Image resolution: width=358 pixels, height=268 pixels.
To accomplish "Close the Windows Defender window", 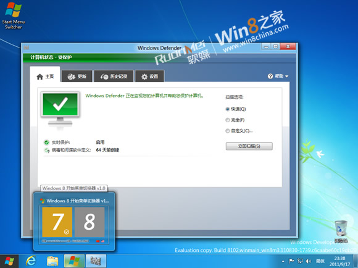I will click(288, 46).
